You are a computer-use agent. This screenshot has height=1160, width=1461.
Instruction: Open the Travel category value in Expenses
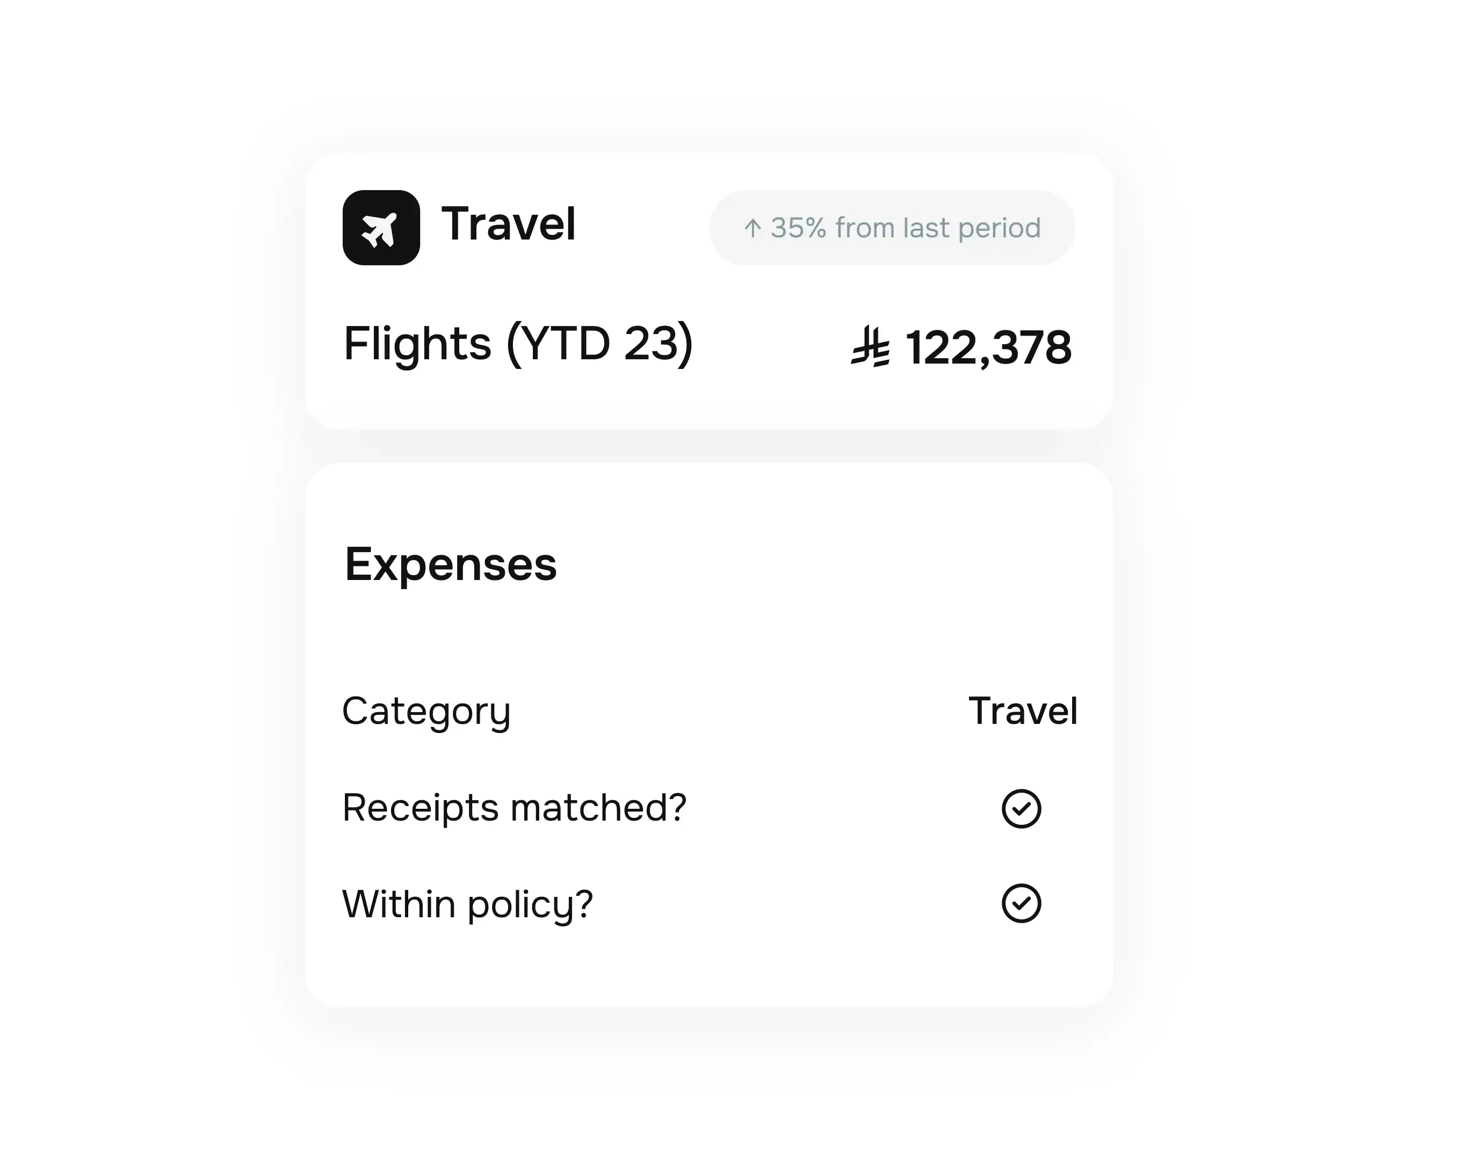click(x=1023, y=711)
